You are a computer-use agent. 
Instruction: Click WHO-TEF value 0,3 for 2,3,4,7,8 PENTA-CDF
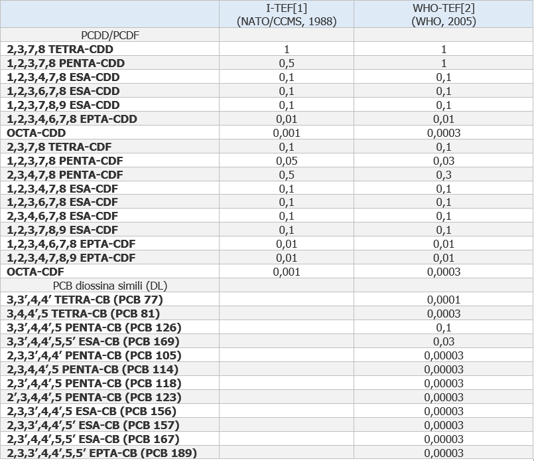[x=443, y=175]
